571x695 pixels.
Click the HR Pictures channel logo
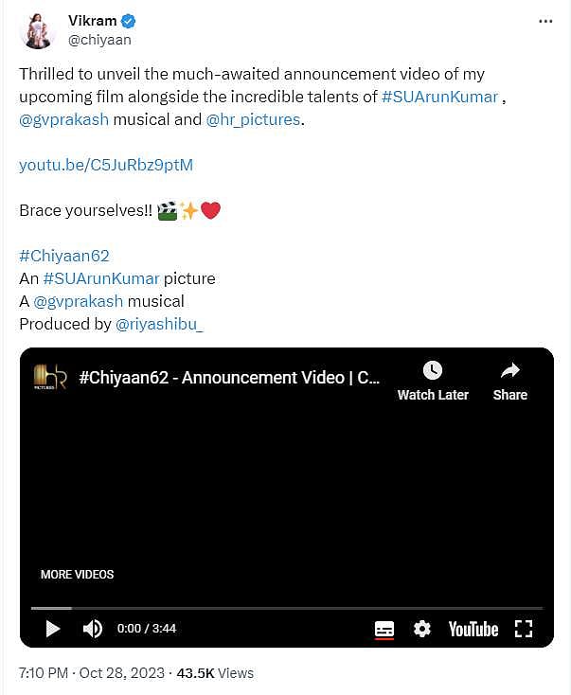click(50, 377)
